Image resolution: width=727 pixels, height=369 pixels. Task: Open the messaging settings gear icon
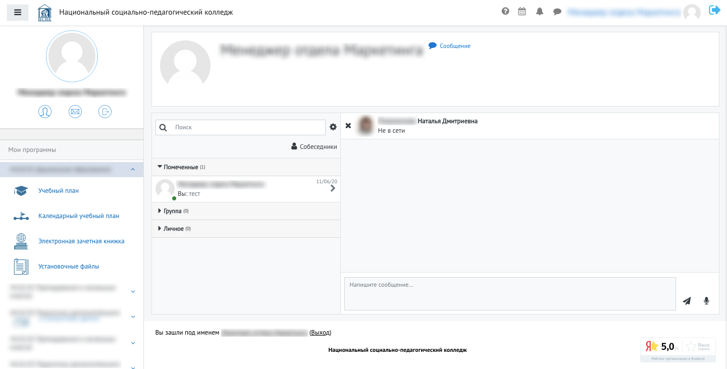(x=333, y=127)
